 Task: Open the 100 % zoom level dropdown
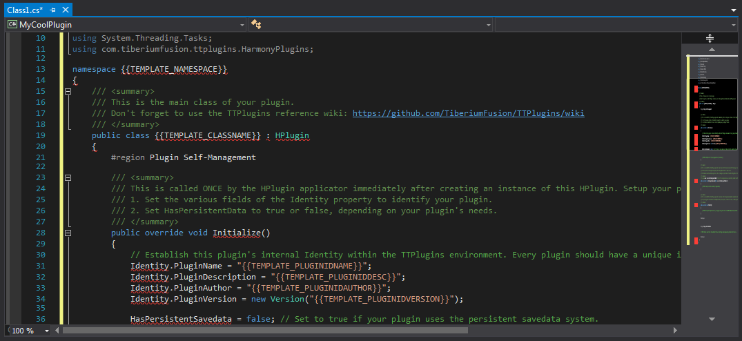coord(46,331)
